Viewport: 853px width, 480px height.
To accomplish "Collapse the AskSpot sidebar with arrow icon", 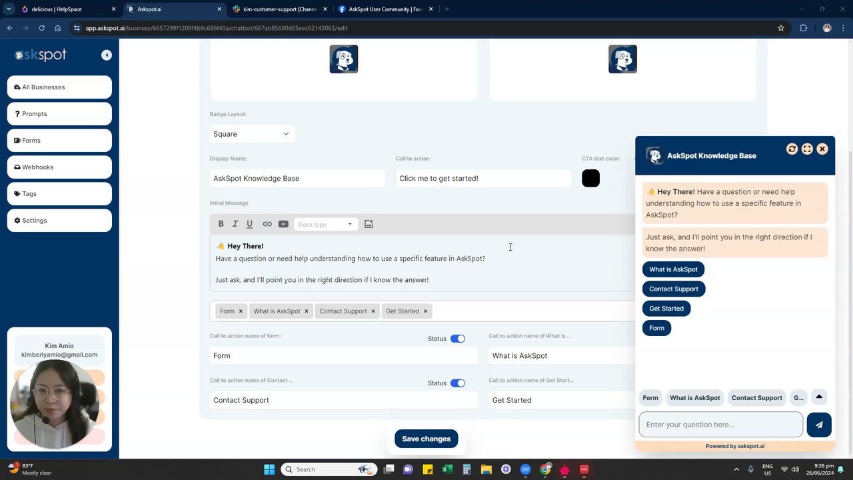I will point(107,55).
